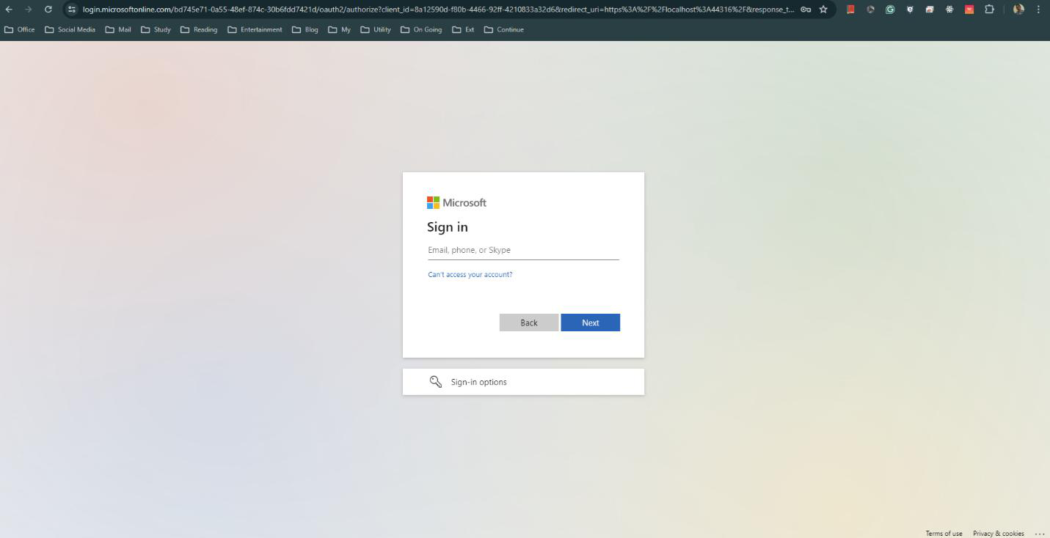Open the Mail bookmarks folder
Screen dimensions: 1050x538
(x=118, y=30)
